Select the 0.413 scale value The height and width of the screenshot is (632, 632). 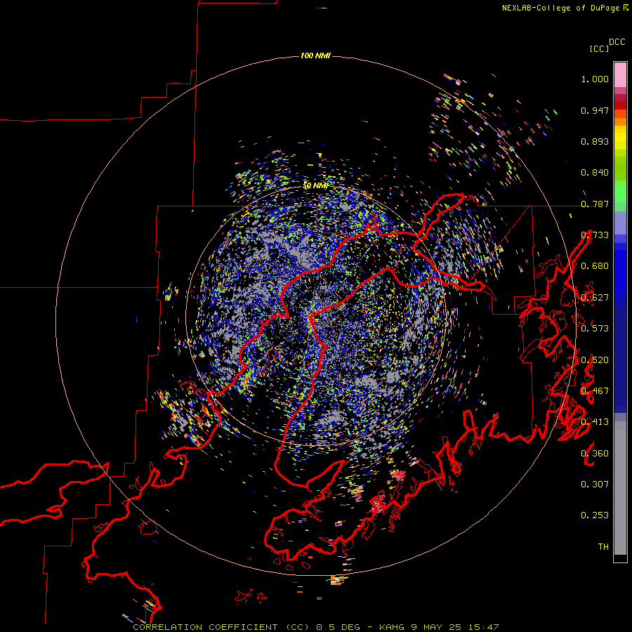pyautogui.click(x=595, y=422)
